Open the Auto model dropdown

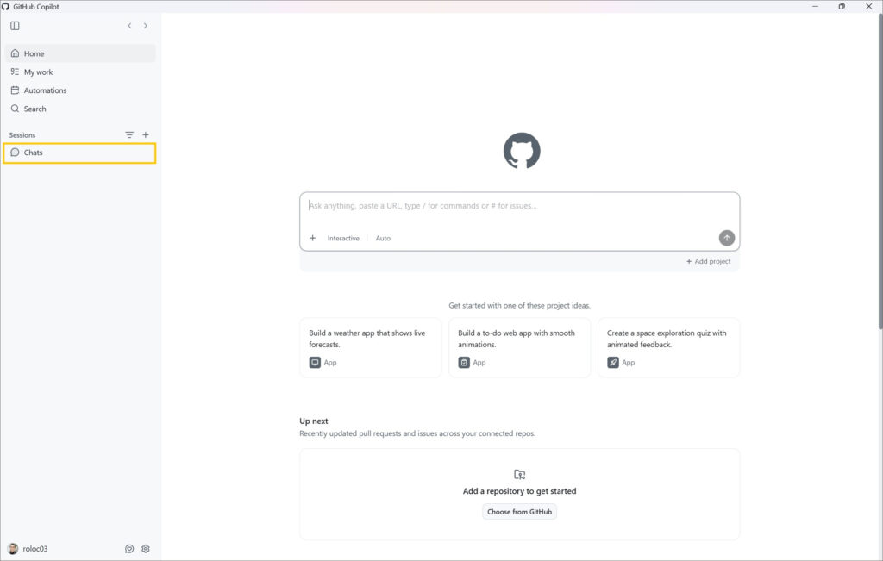click(x=383, y=239)
